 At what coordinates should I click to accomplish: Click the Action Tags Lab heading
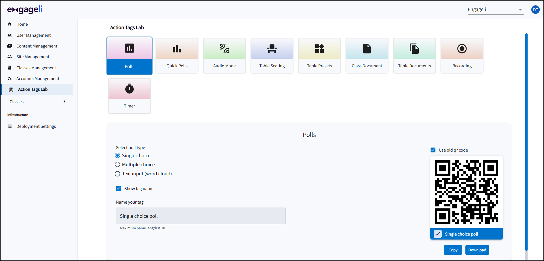click(127, 27)
